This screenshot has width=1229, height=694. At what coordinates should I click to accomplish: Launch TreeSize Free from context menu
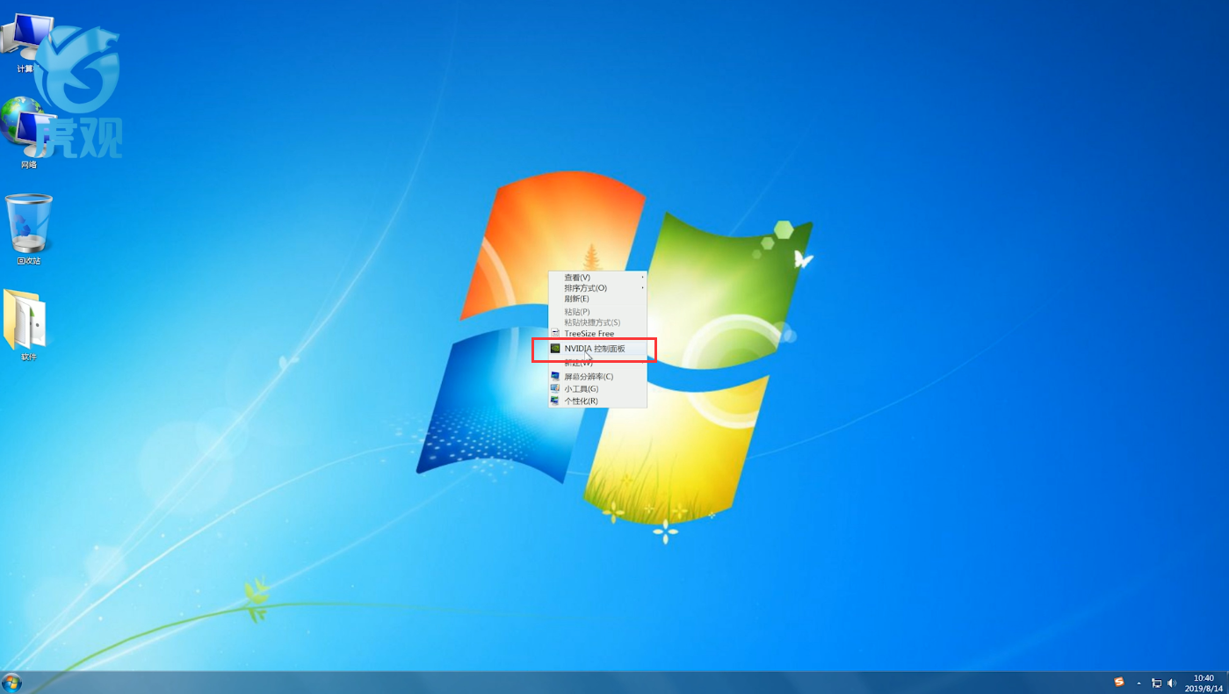click(x=597, y=334)
